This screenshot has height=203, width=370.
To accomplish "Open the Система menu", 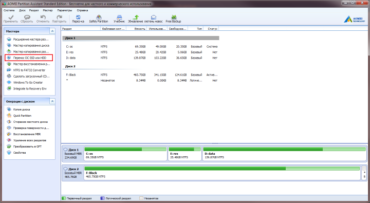I will click(x=9, y=10).
